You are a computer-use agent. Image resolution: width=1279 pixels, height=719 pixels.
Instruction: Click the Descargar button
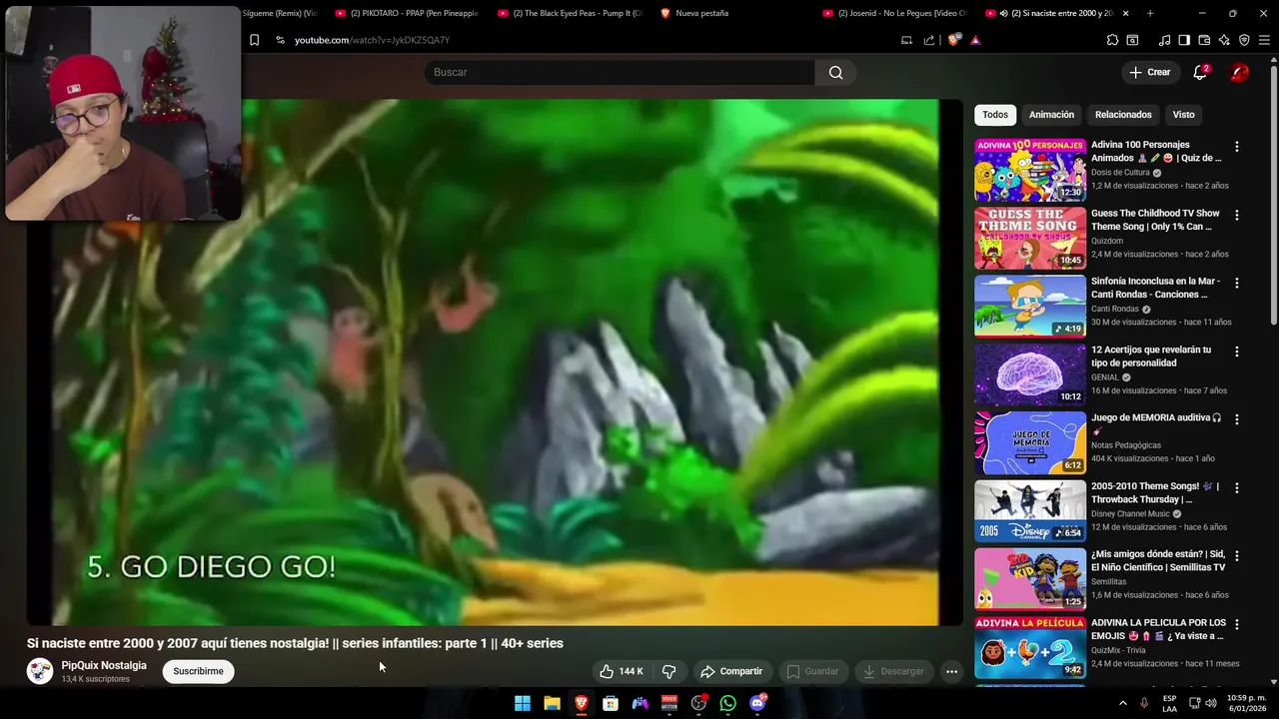(x=893, y=671)
